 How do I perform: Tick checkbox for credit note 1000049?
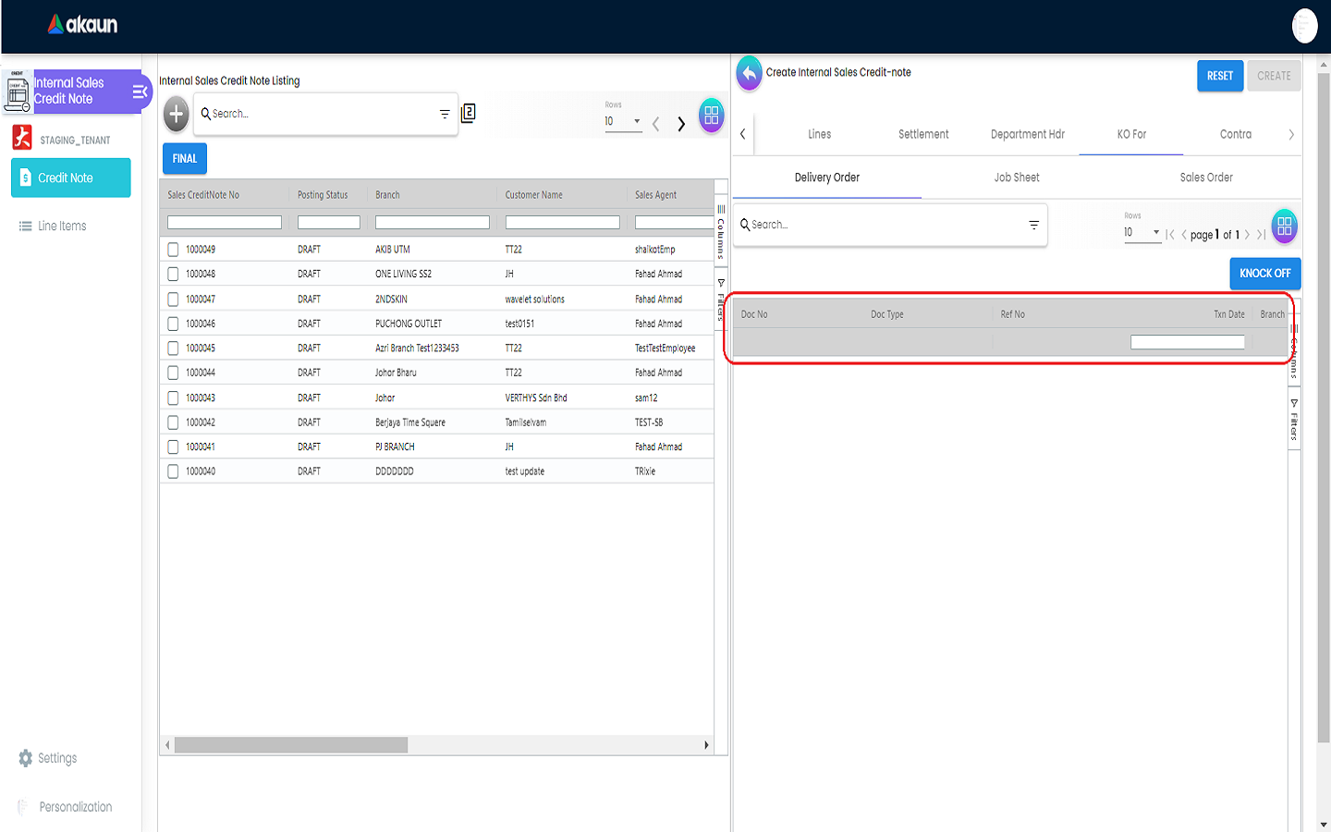(173, 250)
